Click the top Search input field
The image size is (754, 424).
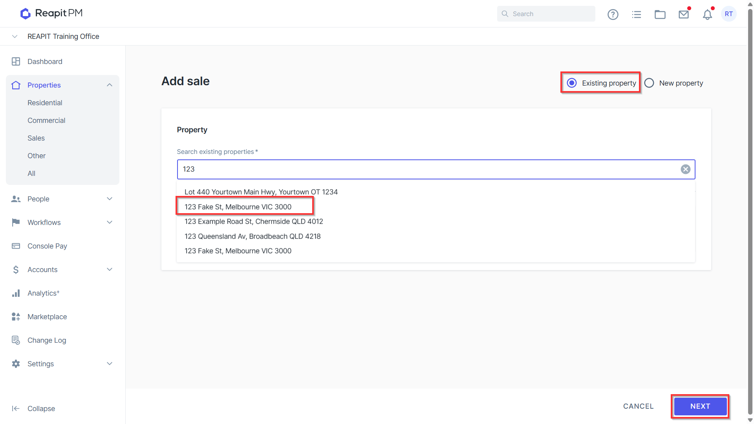[546, 14]
